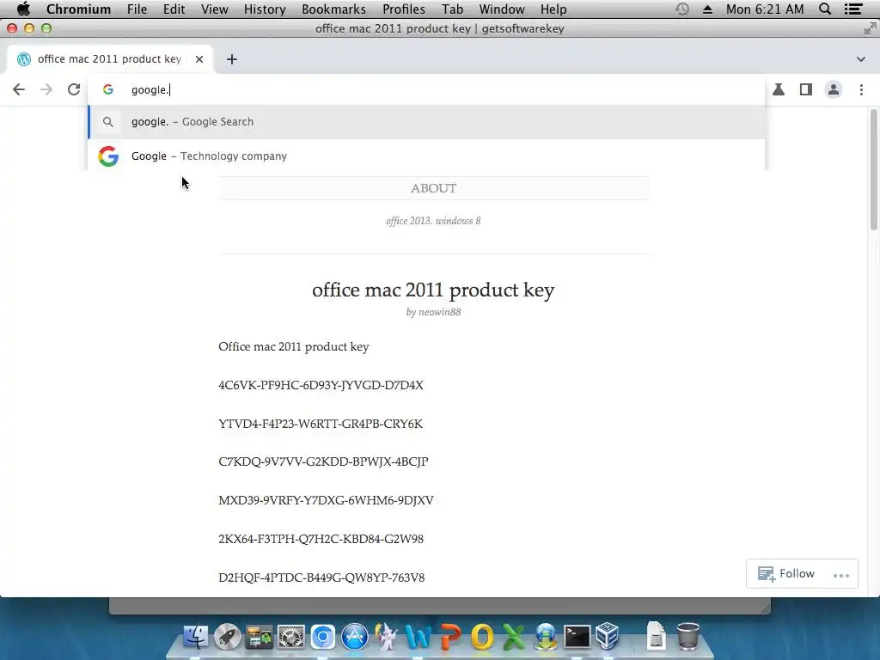Open the ABOUT page link
This screenshot has width=880, height=660.
(x=433, y=188)
